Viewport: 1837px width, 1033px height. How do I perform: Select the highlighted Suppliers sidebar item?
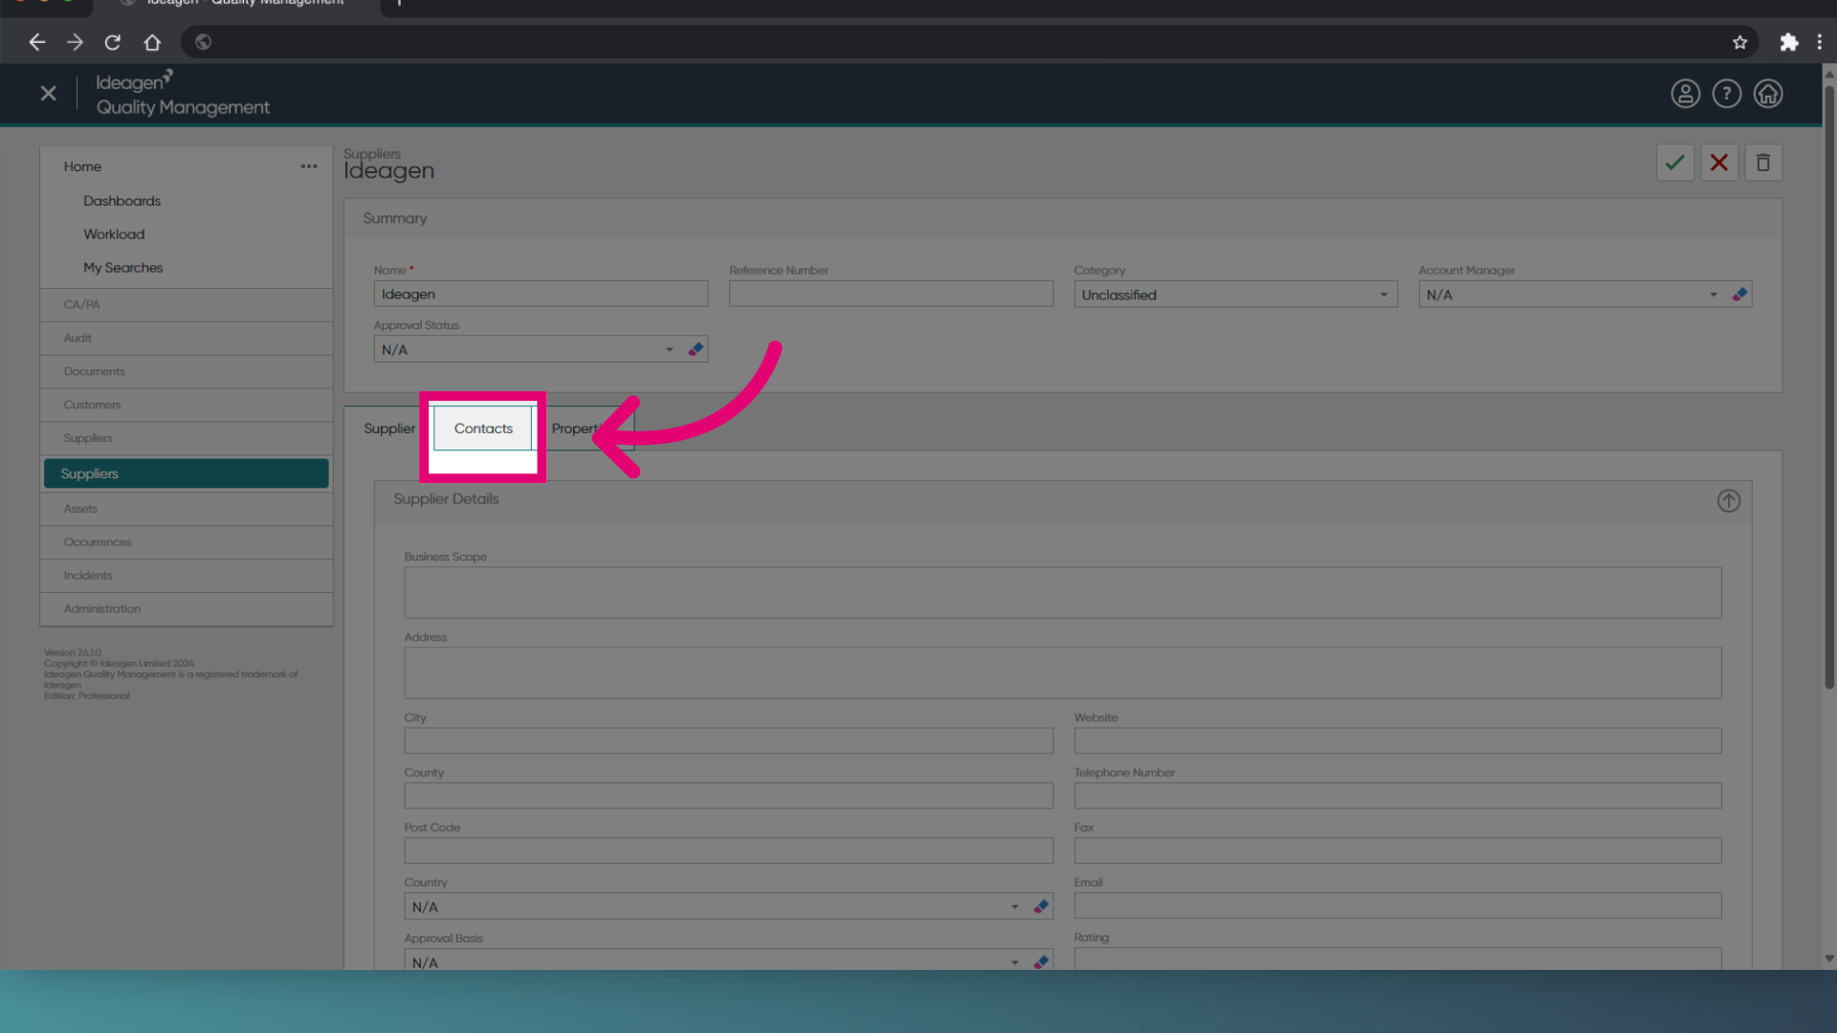click(187, 473)
